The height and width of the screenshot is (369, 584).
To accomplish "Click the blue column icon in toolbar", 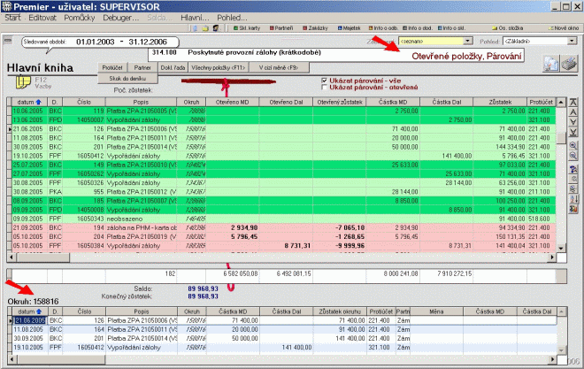I will pos(195,28).
